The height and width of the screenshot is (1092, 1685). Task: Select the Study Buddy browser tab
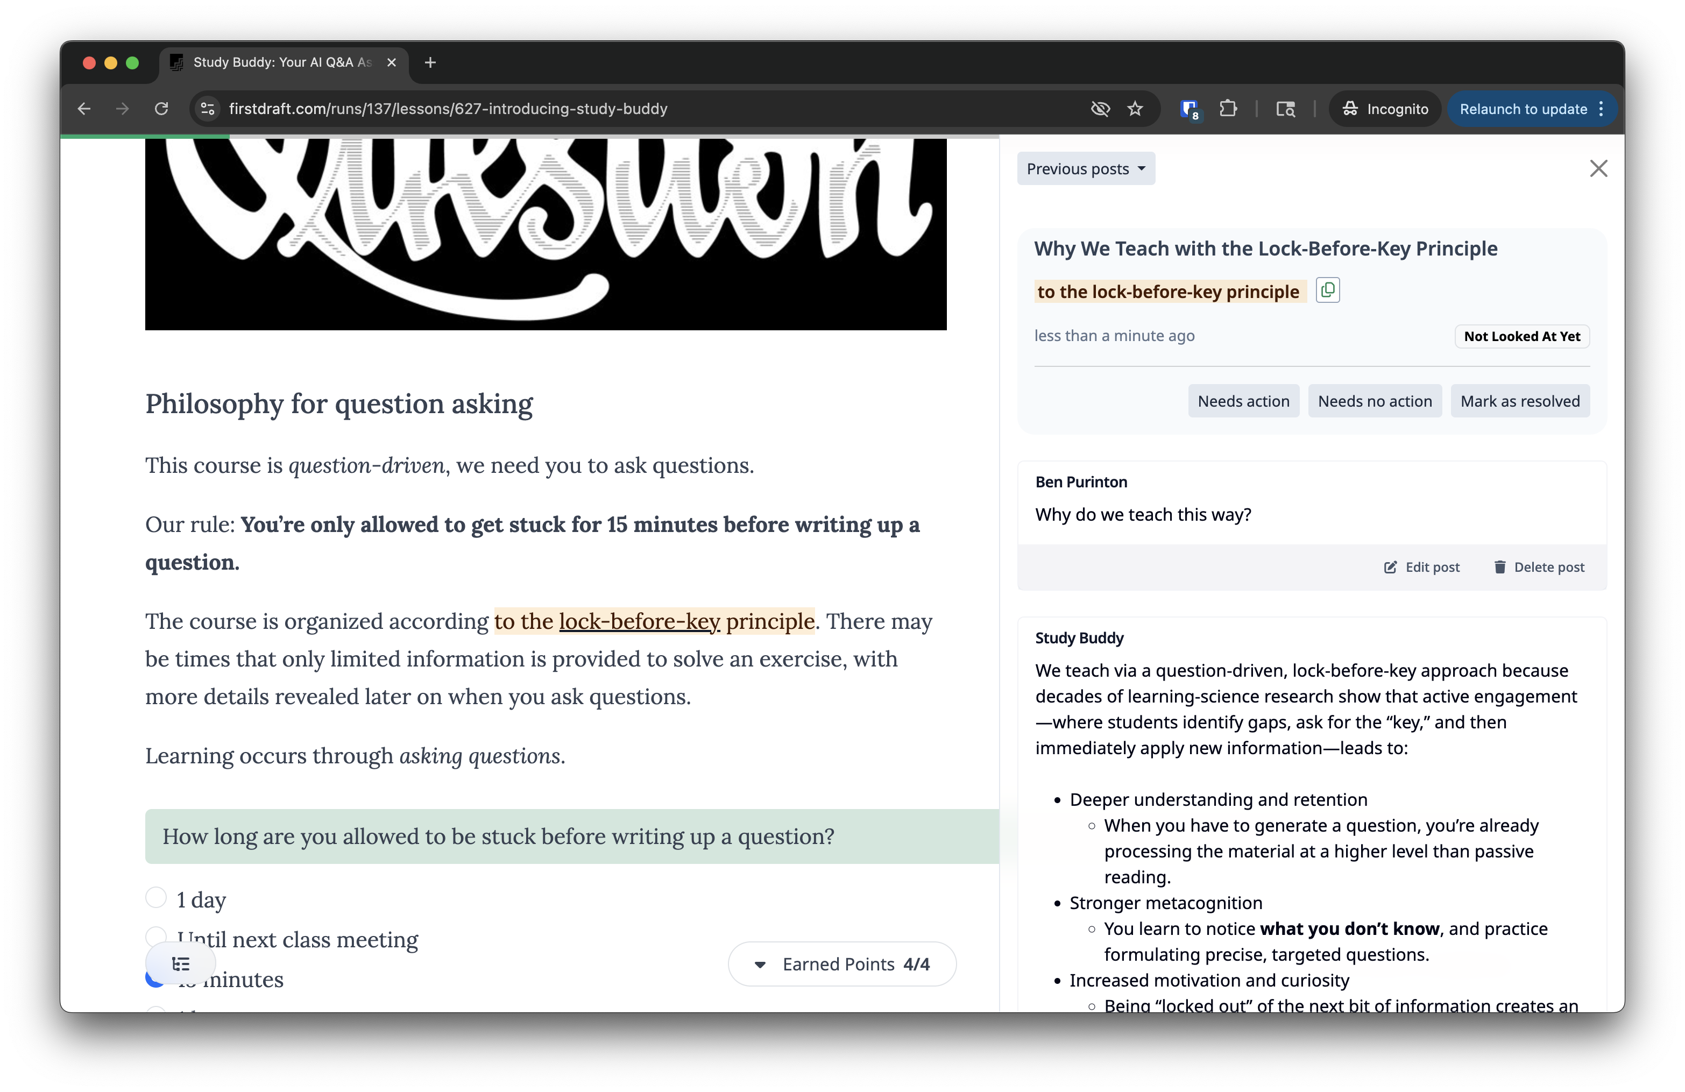283,62
